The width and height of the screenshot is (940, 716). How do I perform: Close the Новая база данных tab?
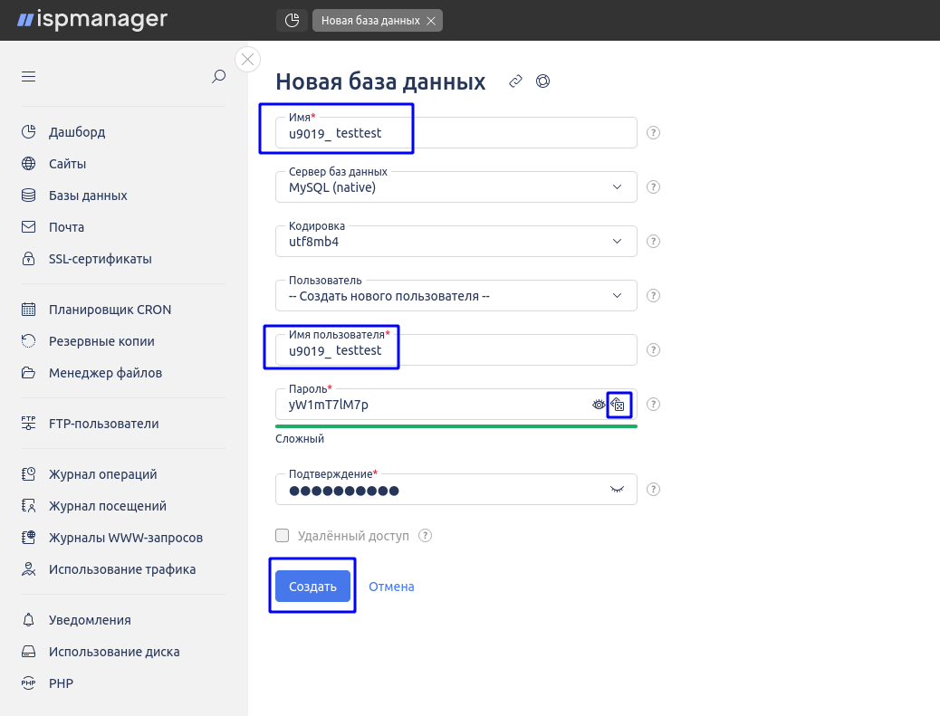pyautogui.click(x=431, y=21)
